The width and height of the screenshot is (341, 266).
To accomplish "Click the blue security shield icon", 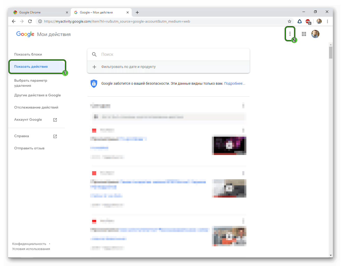I will click(x=94, y=83).
